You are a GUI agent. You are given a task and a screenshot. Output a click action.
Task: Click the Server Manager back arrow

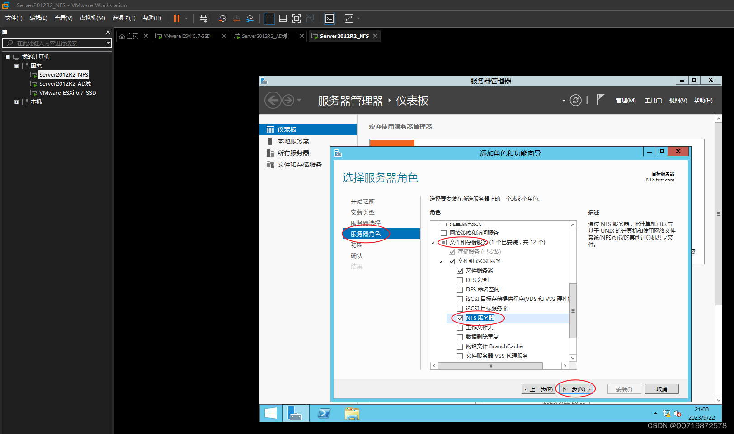tap(273, 100)
